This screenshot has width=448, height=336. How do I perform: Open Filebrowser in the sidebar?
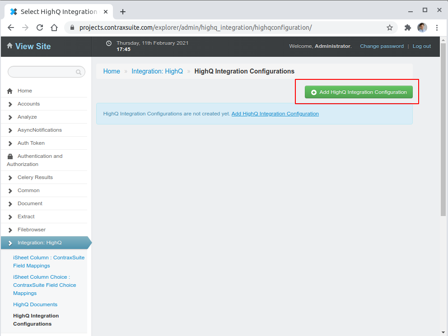[32, 230]
